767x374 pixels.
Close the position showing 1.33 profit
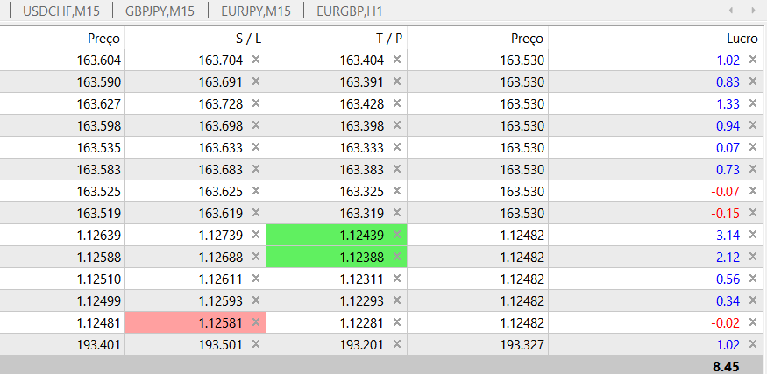[752, 103]
